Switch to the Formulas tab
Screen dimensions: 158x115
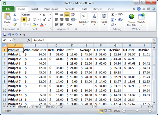tap(70, 9)
